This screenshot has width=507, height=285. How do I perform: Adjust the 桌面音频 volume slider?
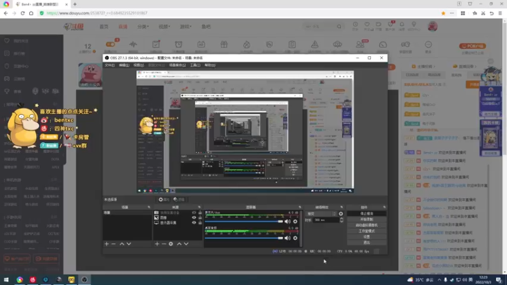(244, 238)
